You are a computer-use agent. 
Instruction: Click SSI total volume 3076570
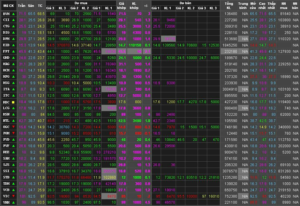pos(230,171)
